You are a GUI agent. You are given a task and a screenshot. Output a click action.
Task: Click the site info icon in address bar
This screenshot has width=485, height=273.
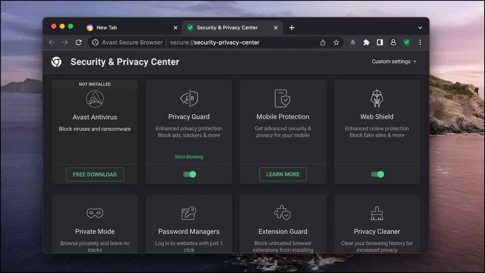96,42
